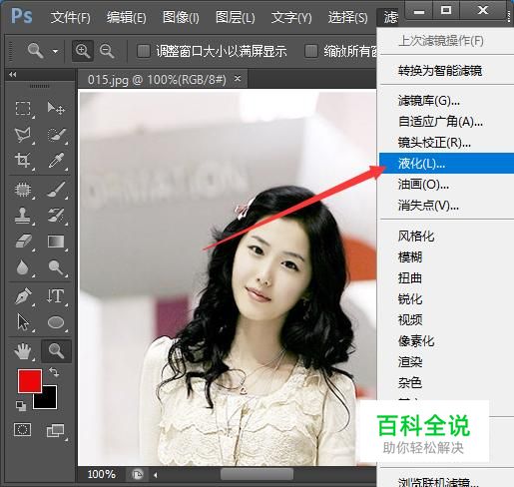Click the 100% zoom level field

coord(101,474)
